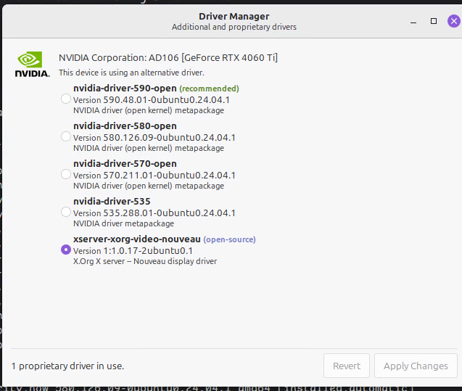This screenshot has width=462, height=391.
Task: Click 'Additional and proprietary drivers' subtitle
Action: tap(234, 27)
